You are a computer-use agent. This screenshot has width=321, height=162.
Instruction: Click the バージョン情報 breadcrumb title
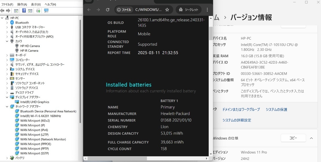(251, 17)
